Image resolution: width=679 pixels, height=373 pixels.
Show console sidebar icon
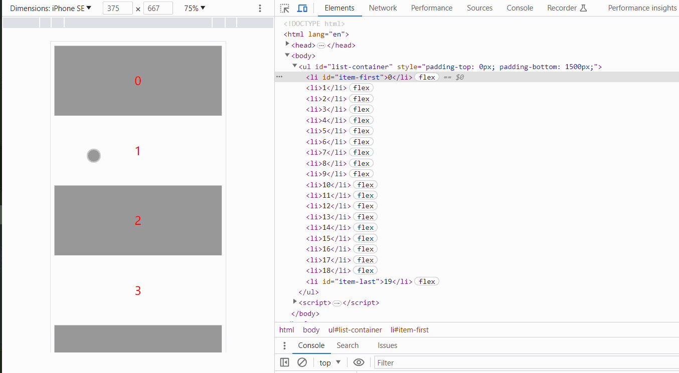point(284,362)
